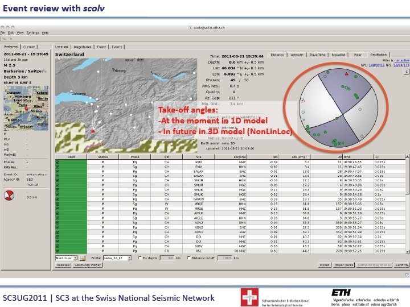This screenshot has width=410, height=307.
Task: Select the FirstMotion plot tab
Action: coord(378,55)
